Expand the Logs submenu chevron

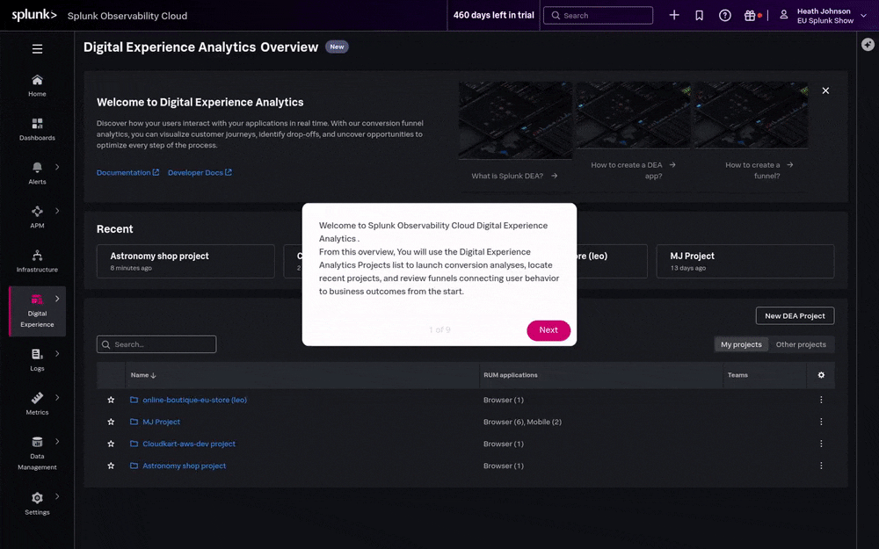click(x=57, y=353)
